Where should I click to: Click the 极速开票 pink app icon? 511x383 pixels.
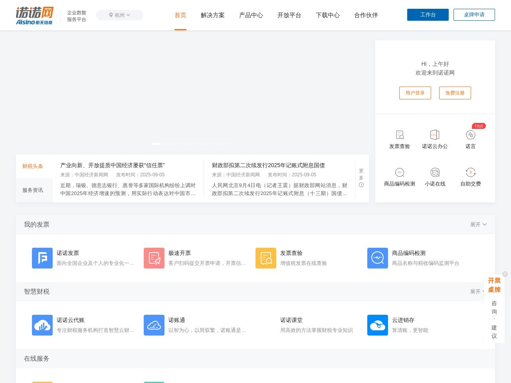tap(154, 258)
